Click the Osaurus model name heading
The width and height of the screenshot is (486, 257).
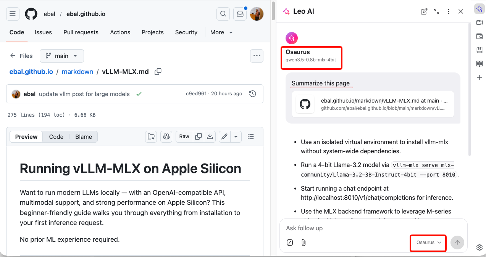pyautogui.click(x=298, y=52)
